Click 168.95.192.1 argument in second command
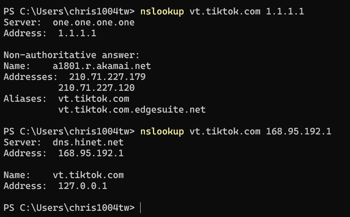 click(x=298, y=132)
